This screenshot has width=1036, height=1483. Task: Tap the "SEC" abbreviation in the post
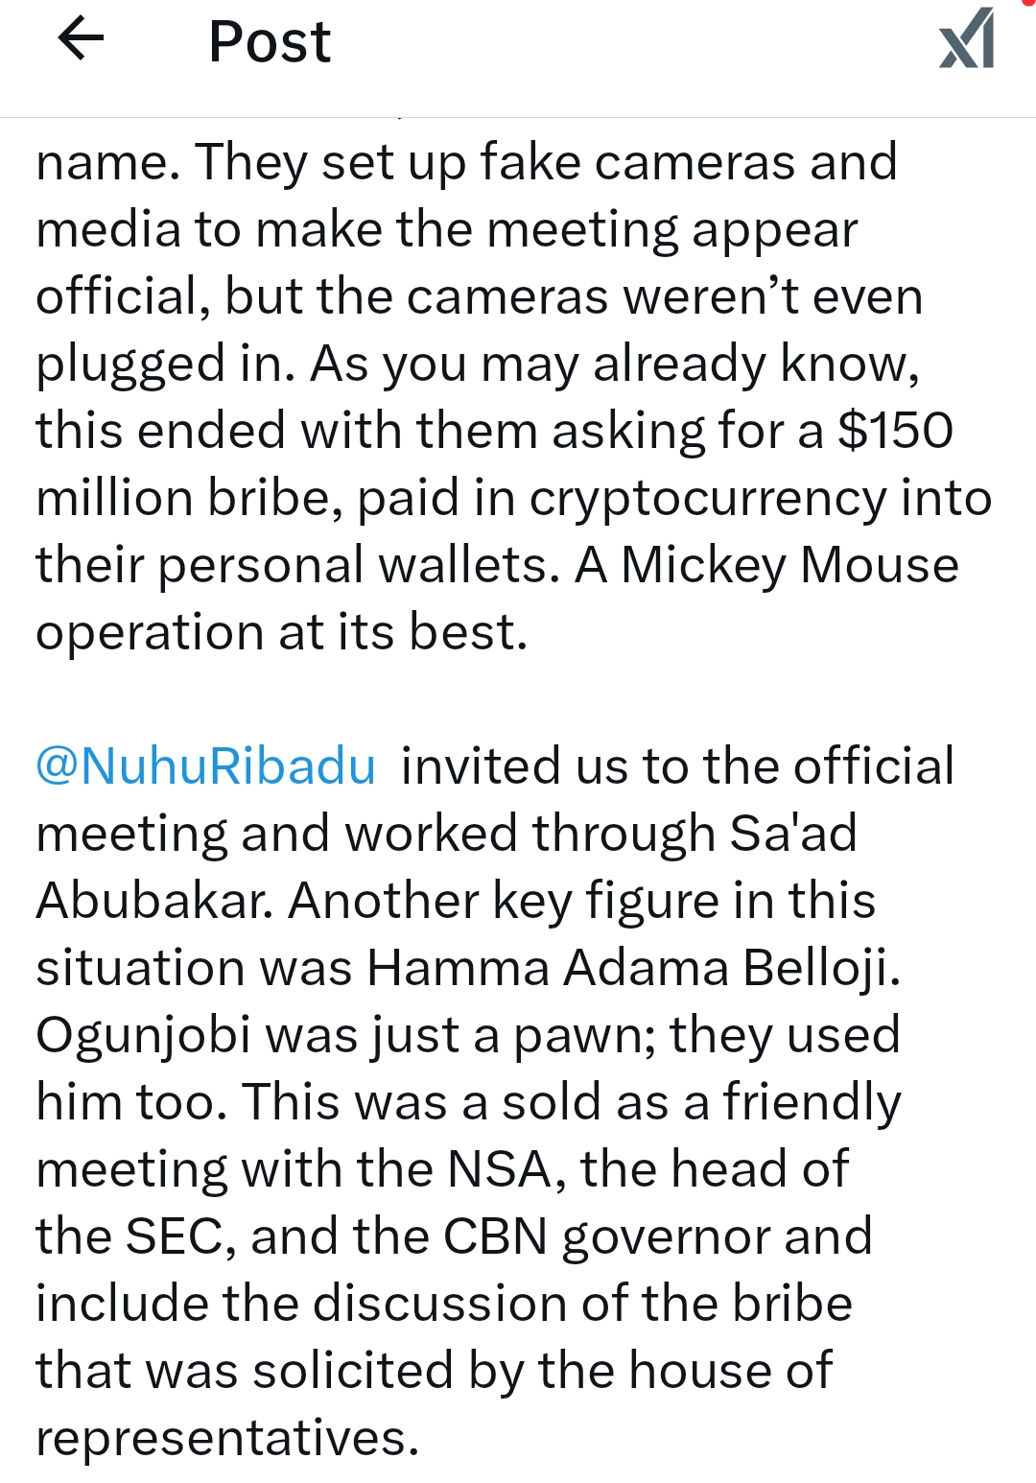pyautogui.click(x=182, y=1236)
